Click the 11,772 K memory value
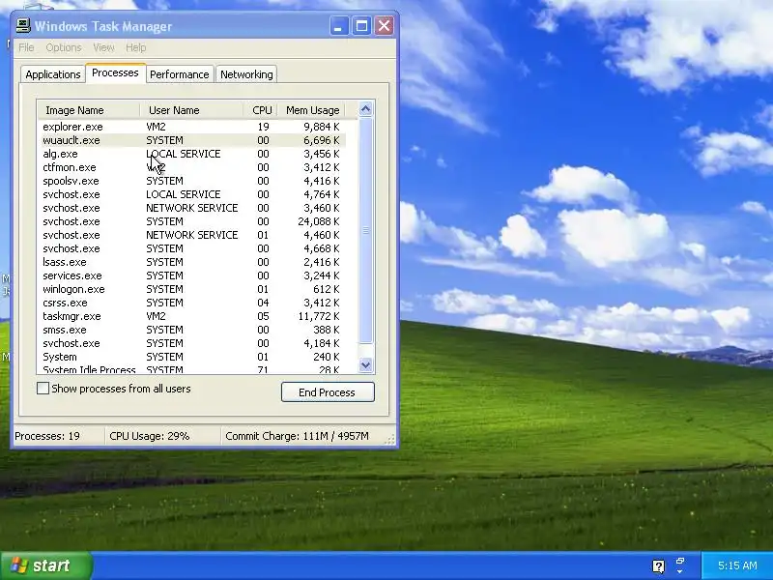 click(x=319, y=316)
